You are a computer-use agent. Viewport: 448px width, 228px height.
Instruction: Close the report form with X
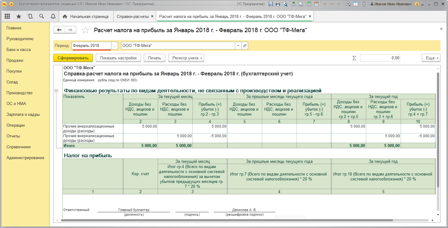click(x=441, y=29)
